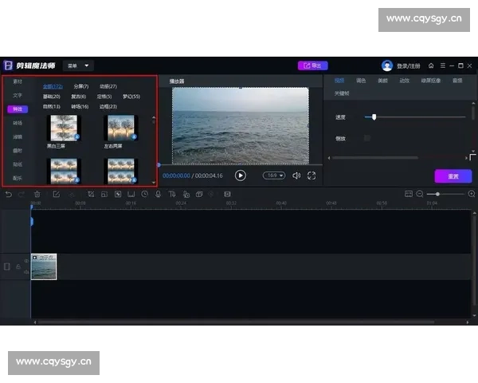Select the 文字 text sidebar item

18,95
